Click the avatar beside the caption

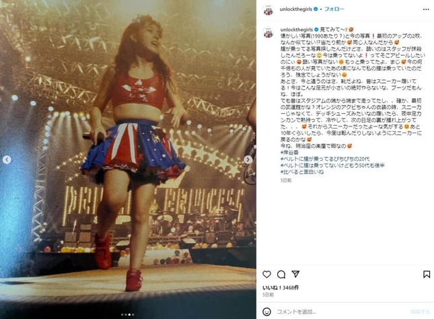click(268, 32)
